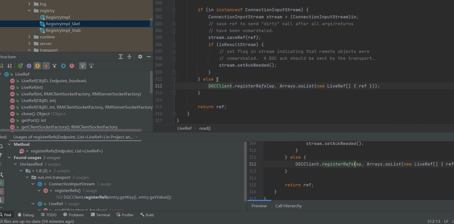Click the Show Lambdas icon

tap(72, 66)
